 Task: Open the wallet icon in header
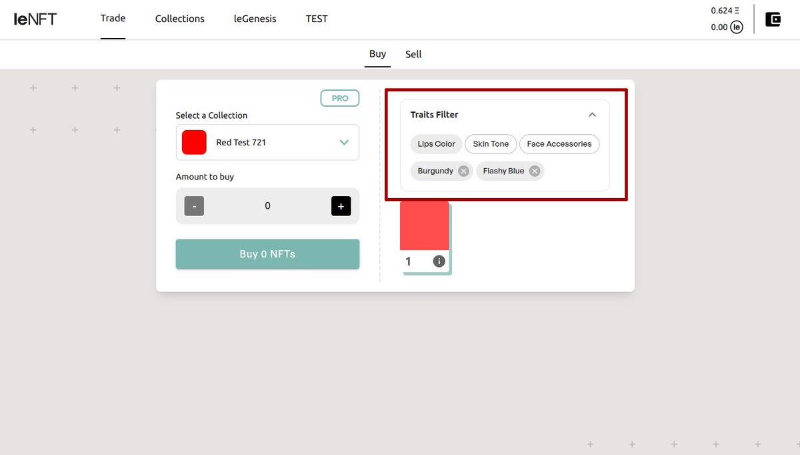[773, 19]
